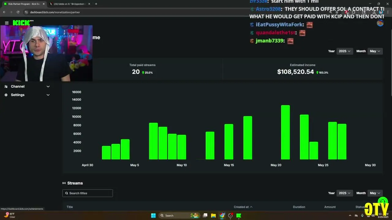This screenshot has height=220, width=392.
Task: Switch to the Eddie on X tab
Action: (70, 4)
